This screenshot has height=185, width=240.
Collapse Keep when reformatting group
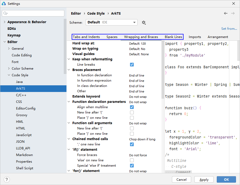69,59
